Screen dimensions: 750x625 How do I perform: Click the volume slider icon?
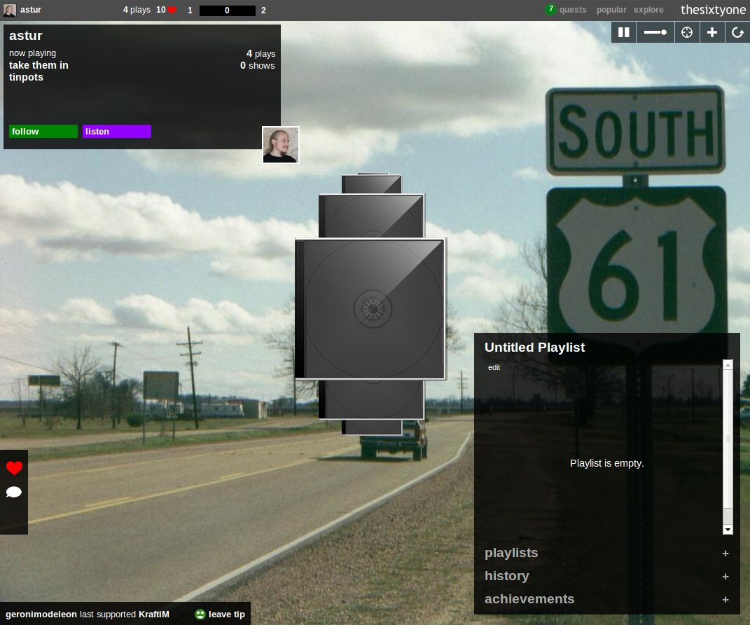(655, 32)
